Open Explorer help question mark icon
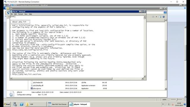Screen dimensions: 190x107 point(164,17)
